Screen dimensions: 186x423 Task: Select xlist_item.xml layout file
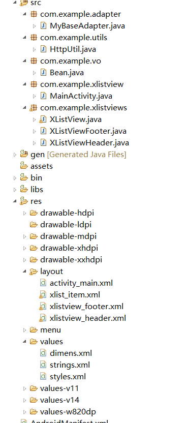click(75, 295)
